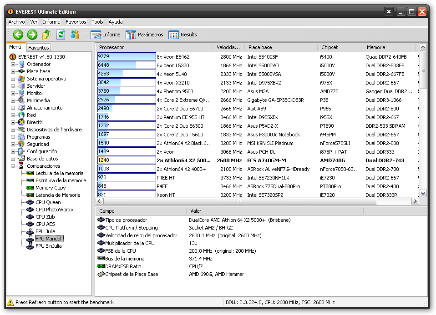436x315 pixels.
Task: Expand the Placa base tree node
Action: tap(13, 71)
